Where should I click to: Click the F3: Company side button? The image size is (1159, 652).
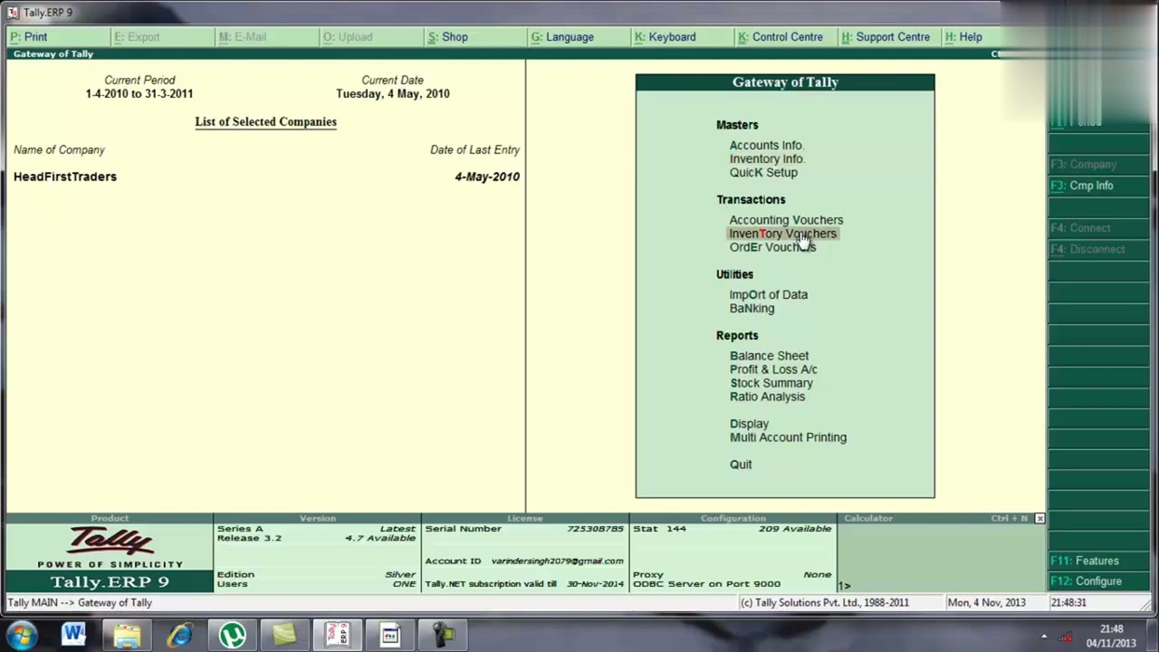1100,165
